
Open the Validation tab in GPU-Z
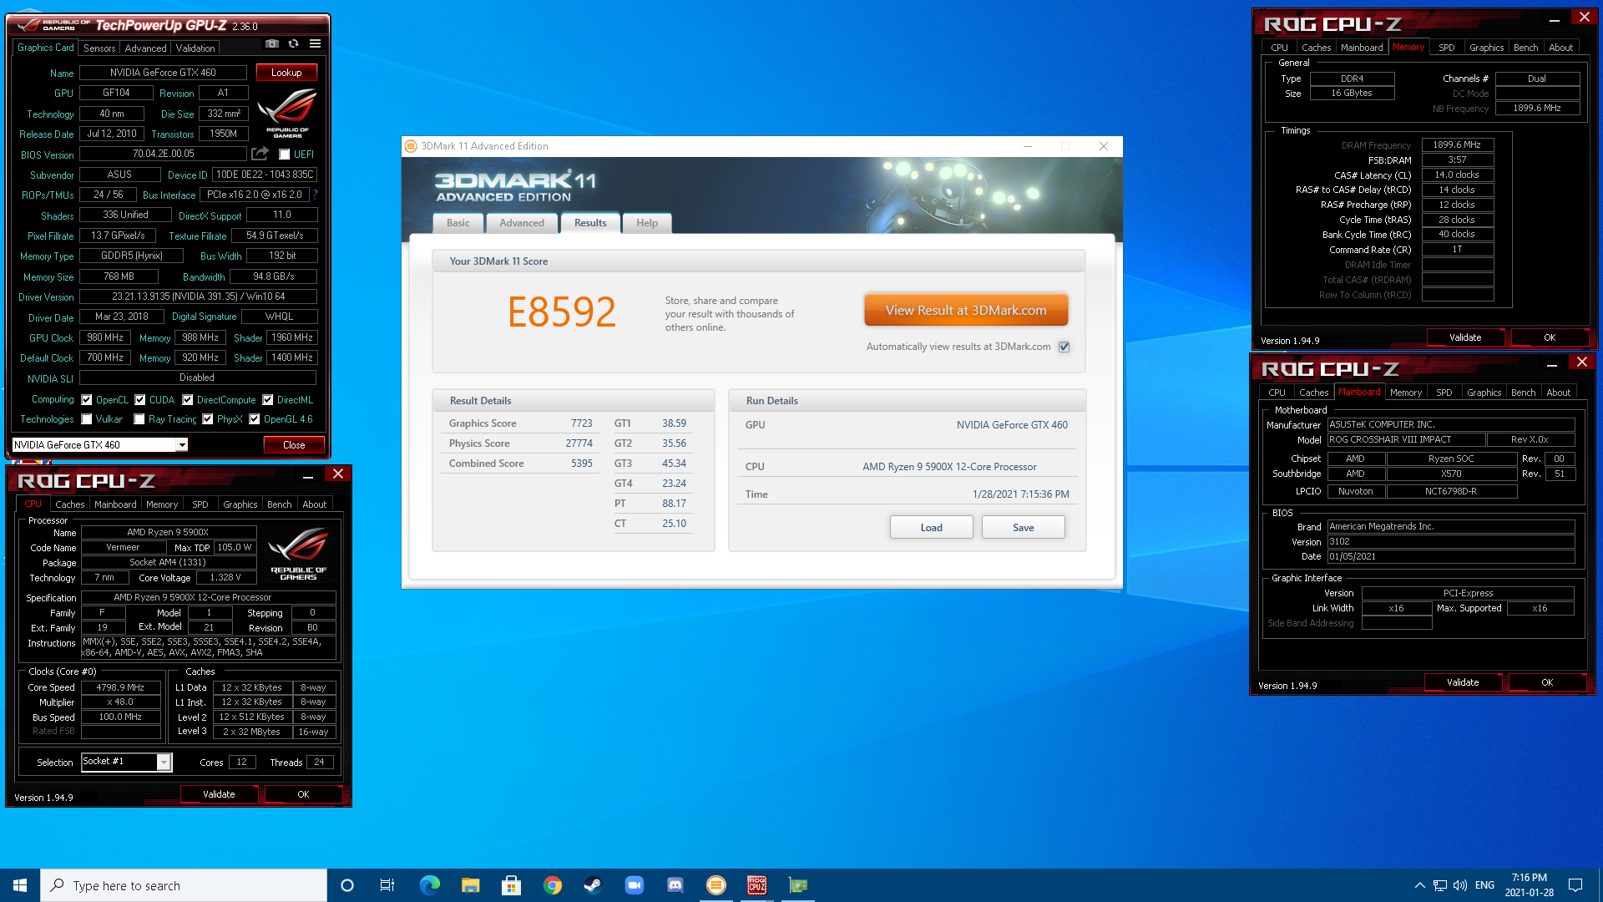tap(195, 48)
